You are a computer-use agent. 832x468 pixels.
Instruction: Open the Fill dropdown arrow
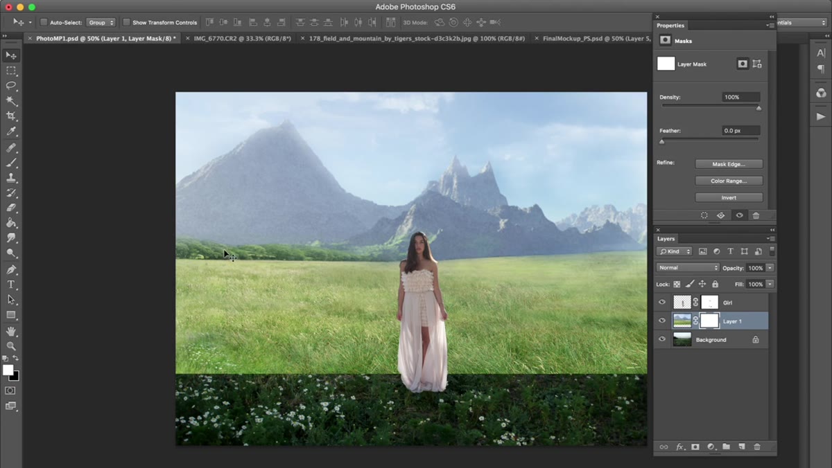coord(770,285)
